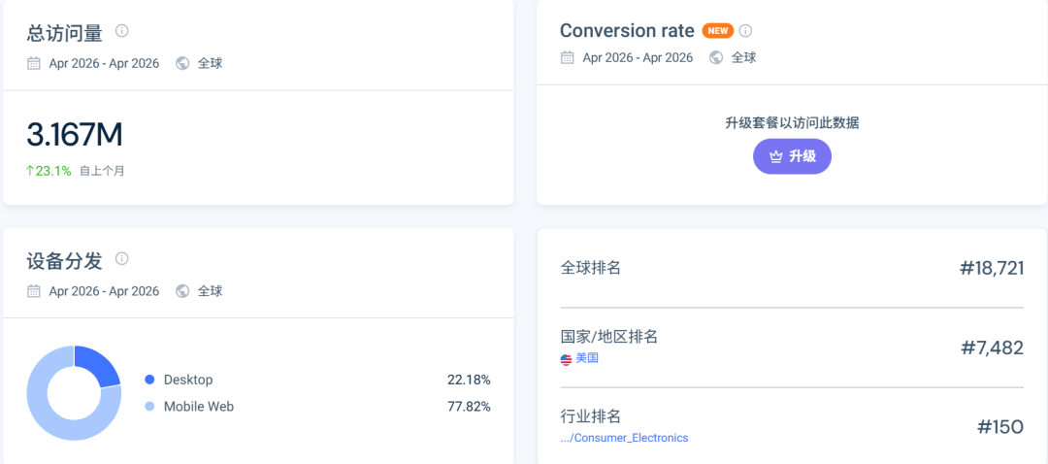The height and width of the screenshot is (464, 1048).
Task: Click info icon next to 总访问量
Action: pyautogui.click(x=121, y=31)
